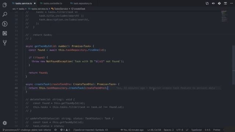Open the Debug view in the activity bar
Screen dimensions: 235x132
tap(5, 24)
